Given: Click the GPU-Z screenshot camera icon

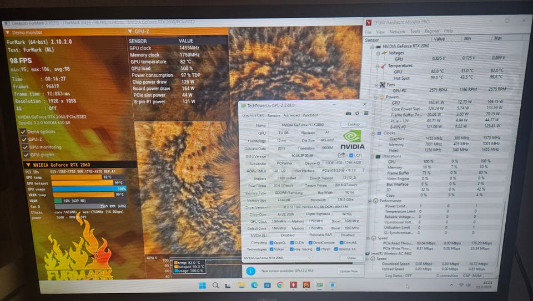Looking at the screenshot, I should pos(348,113).
